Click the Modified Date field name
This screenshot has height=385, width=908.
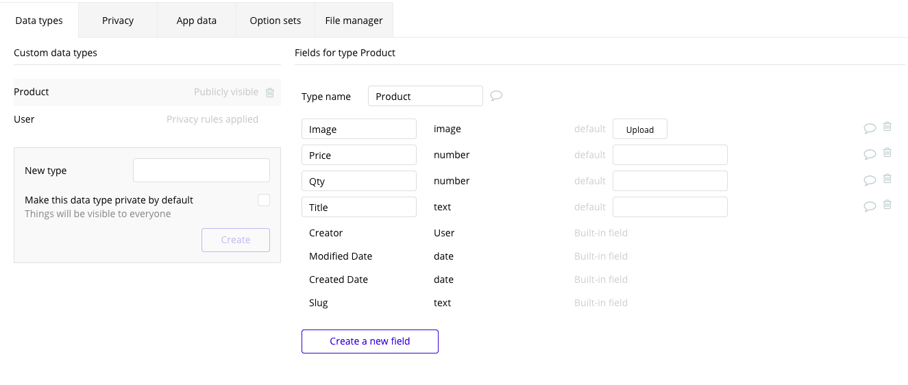[341, 256]
